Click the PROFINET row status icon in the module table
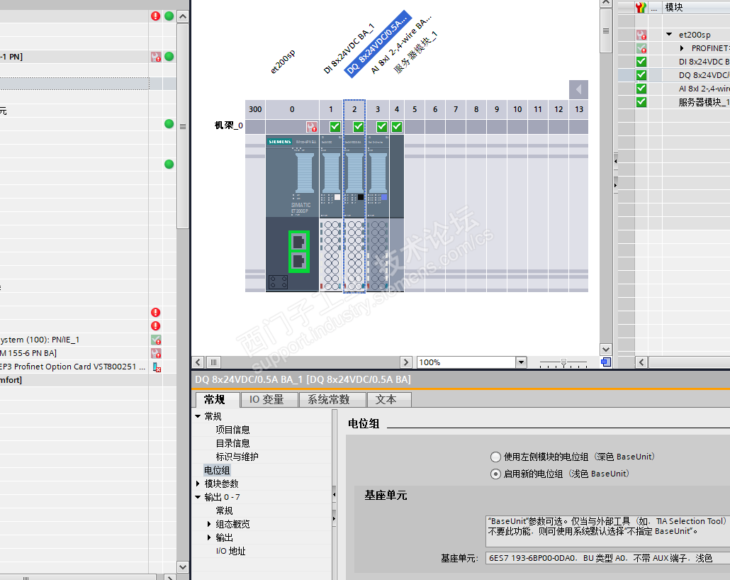 [x=641, y=48]
